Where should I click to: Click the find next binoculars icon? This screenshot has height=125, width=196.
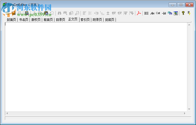point(65,13)
